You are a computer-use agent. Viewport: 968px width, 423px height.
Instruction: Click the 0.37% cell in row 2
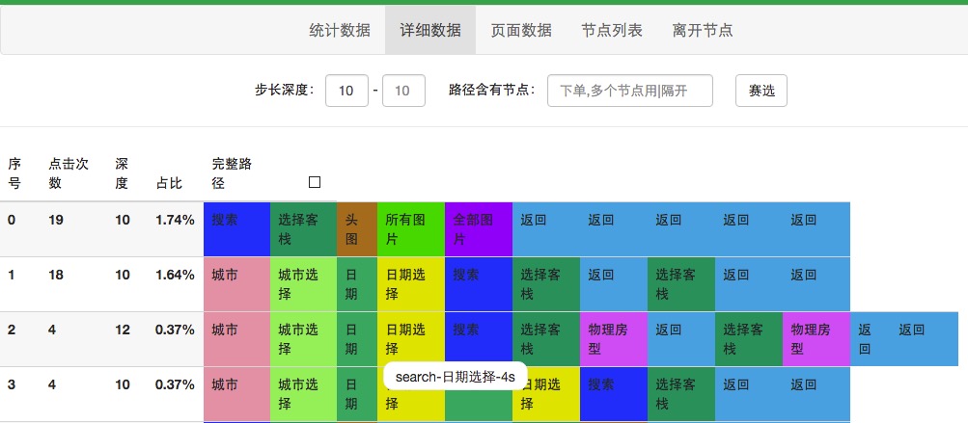(x=175, y=330)
